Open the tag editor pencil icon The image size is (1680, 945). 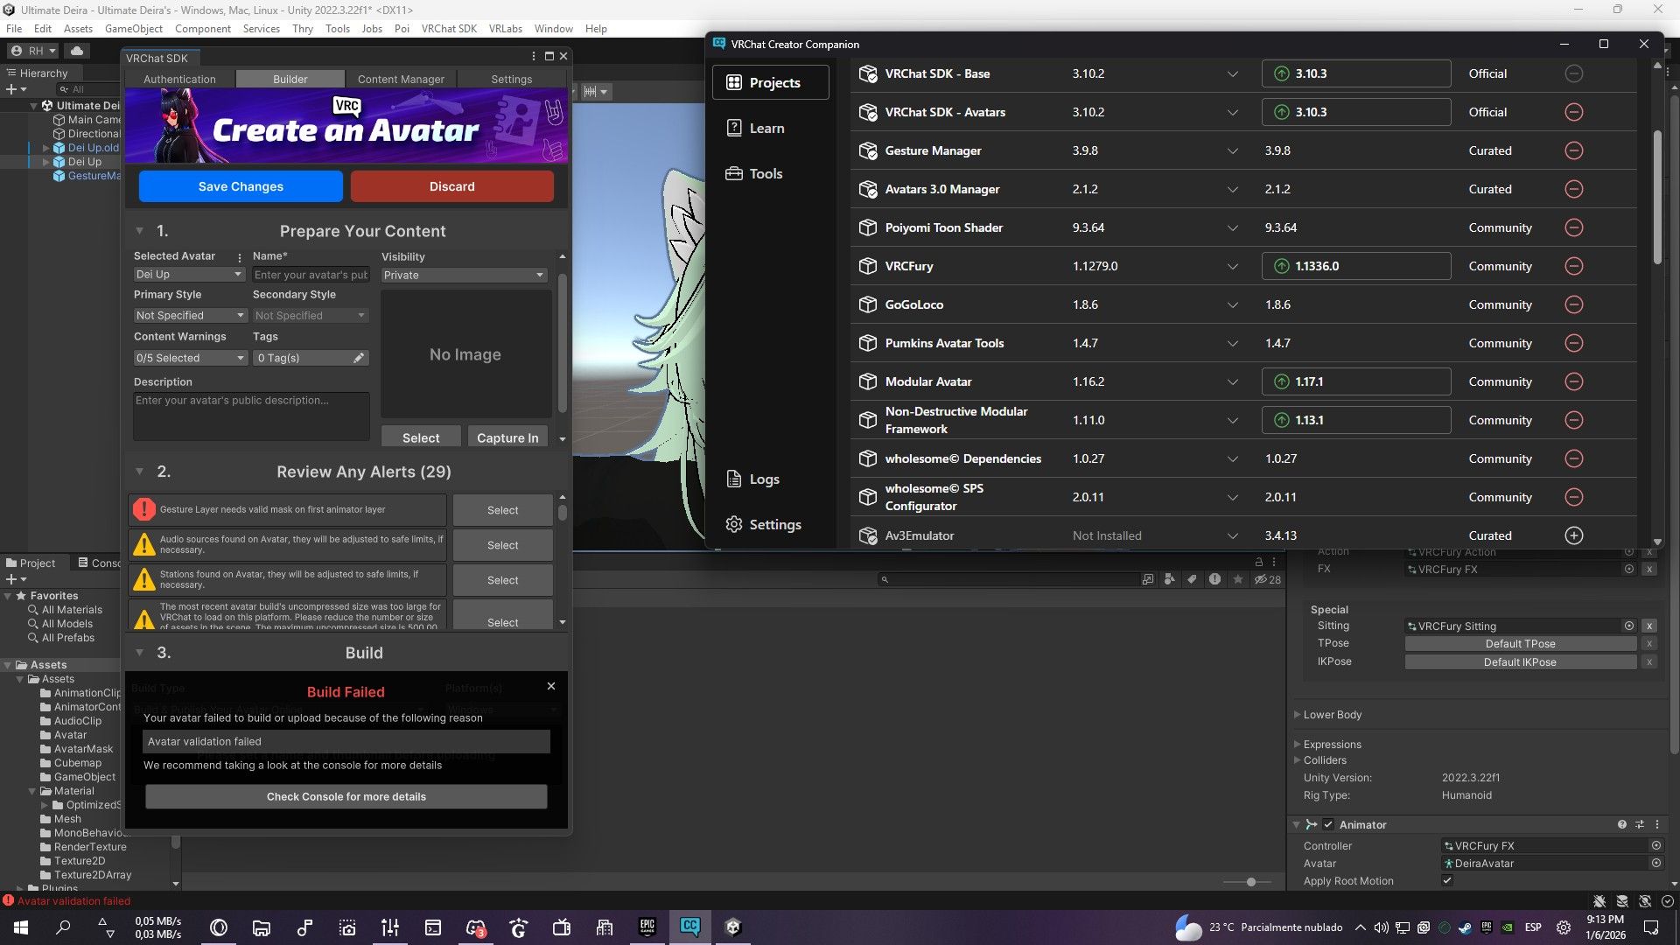click(359, 358)
